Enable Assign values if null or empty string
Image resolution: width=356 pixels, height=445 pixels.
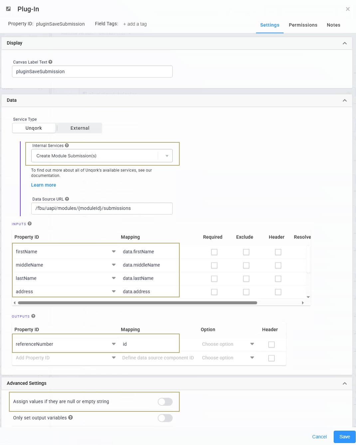[165, 402]
